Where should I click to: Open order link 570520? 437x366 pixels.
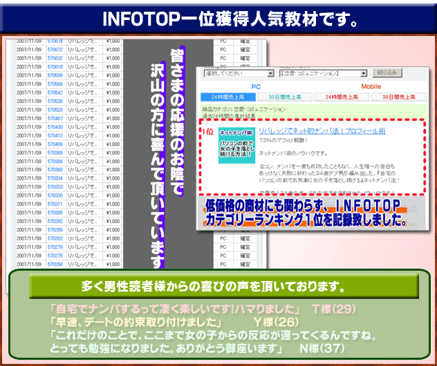click(x=55, y=110)
